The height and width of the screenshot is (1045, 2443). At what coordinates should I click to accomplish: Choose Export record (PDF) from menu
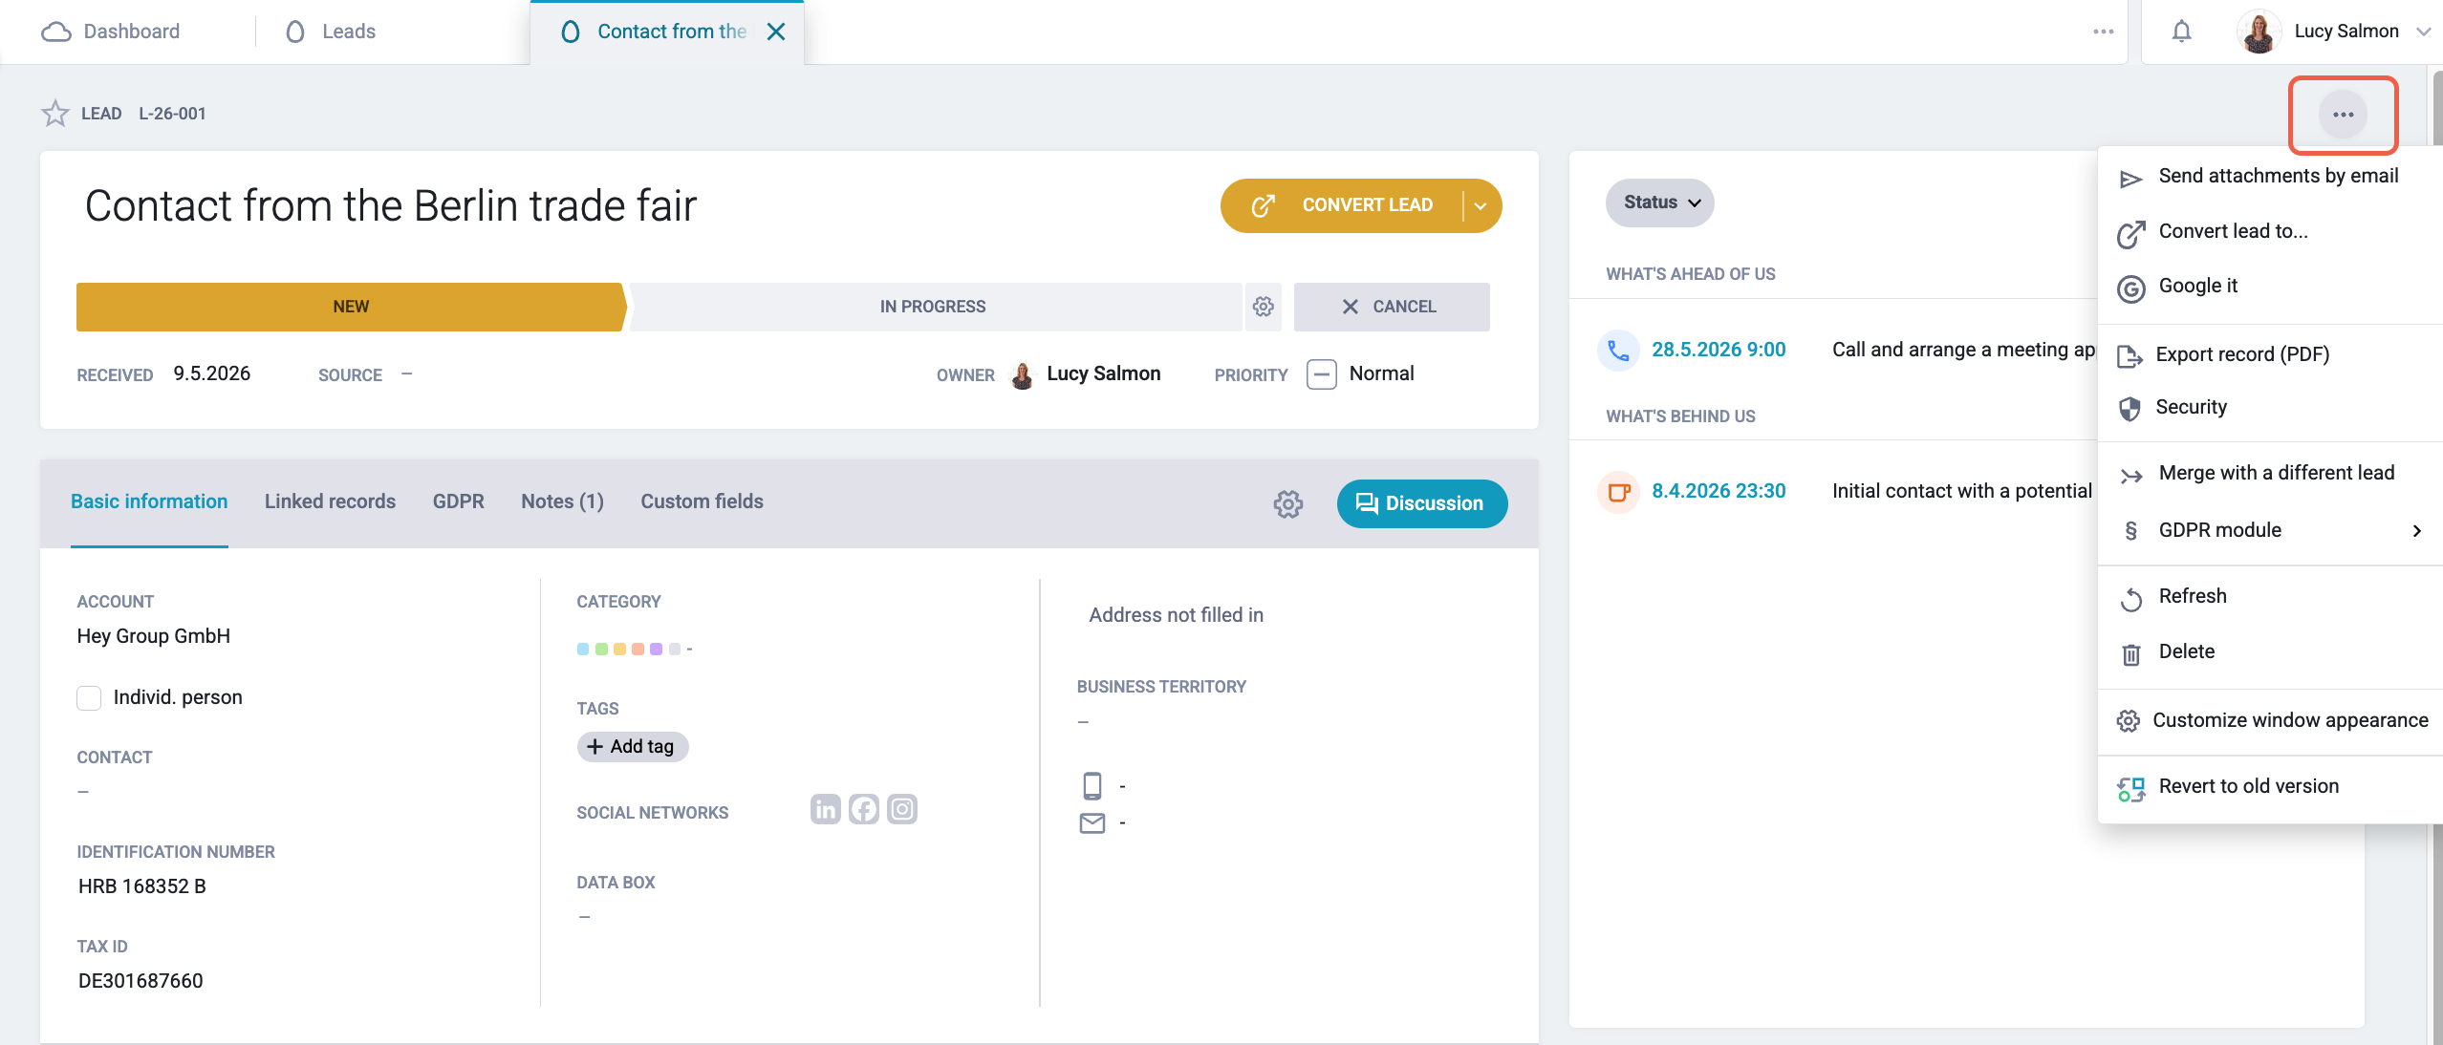click(x=2241, y=354)
